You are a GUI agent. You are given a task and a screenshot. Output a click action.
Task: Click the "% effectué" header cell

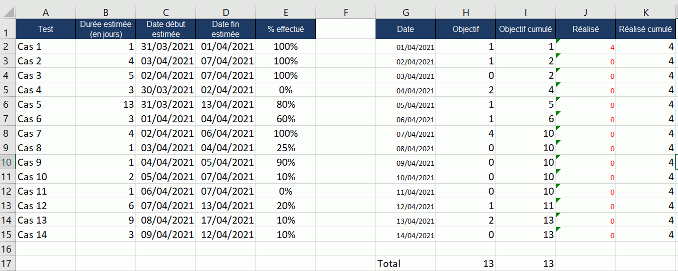pos(285,29)
